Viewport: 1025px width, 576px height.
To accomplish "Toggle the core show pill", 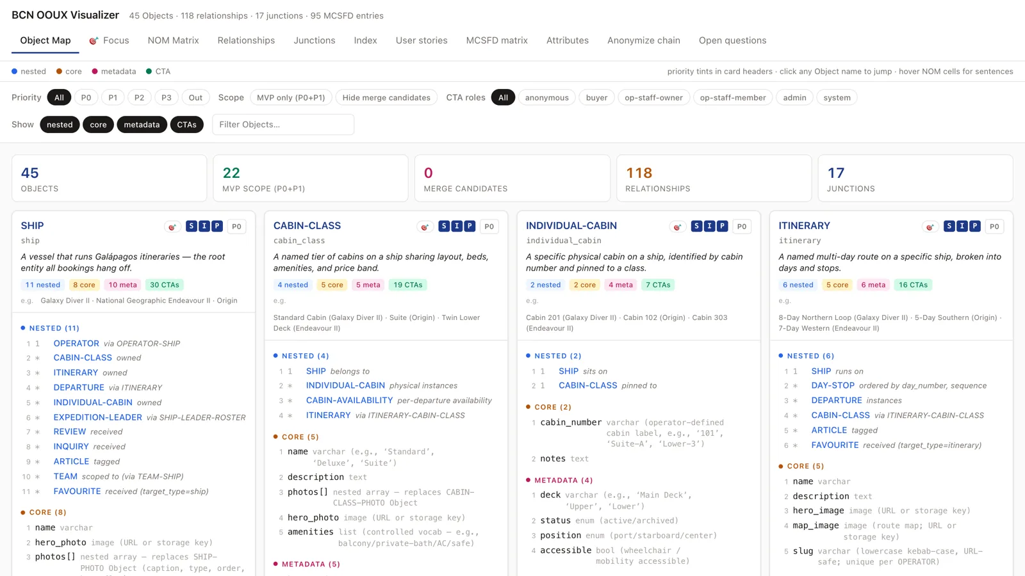I will point(98,125).
